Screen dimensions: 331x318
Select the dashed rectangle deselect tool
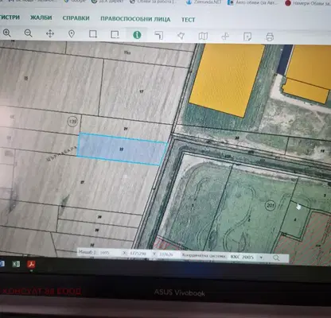[x=115, y=35]
